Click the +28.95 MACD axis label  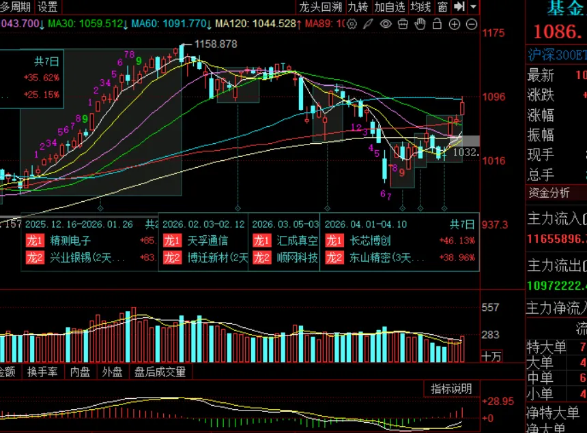498,402
